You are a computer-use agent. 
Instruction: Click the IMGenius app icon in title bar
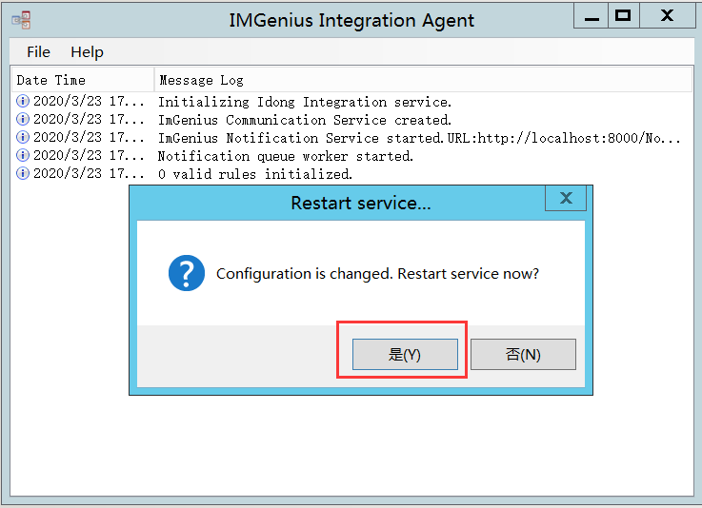(21, 19)
